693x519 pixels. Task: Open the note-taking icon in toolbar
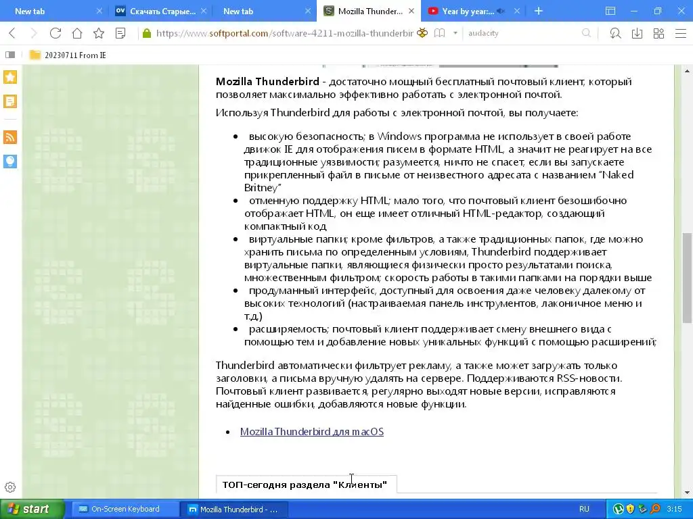[120, 33]
